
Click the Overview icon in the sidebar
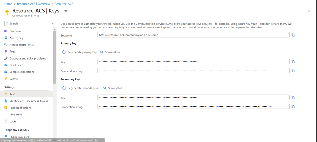(6, 31)
